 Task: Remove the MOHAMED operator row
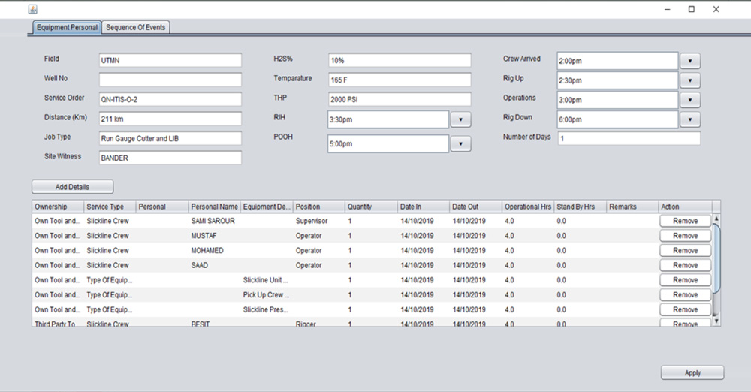[685, 251]
